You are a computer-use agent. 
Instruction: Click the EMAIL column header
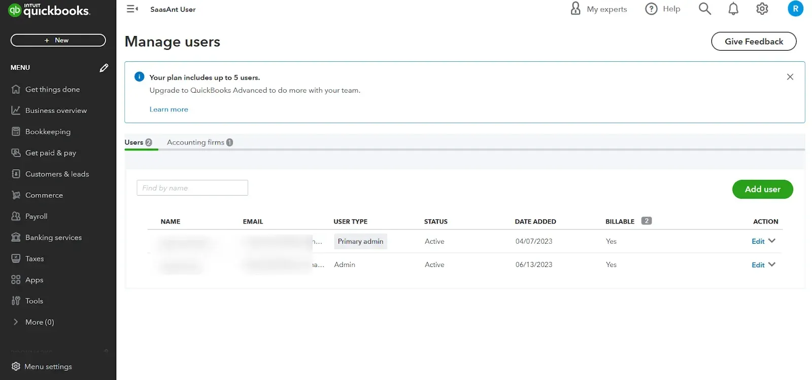coord(253,221)
